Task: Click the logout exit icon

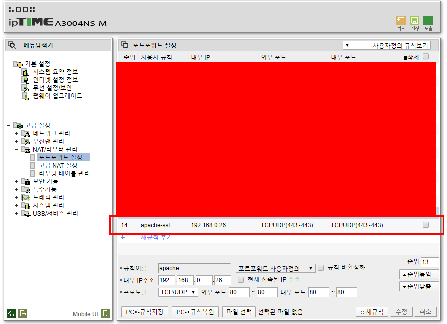Action: (x=23, y=313)
